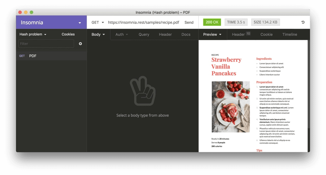Click the peace hand placeholder icon
Image resolution: width=326 pixels, height=175 pixels.
(x=143, y=92)
